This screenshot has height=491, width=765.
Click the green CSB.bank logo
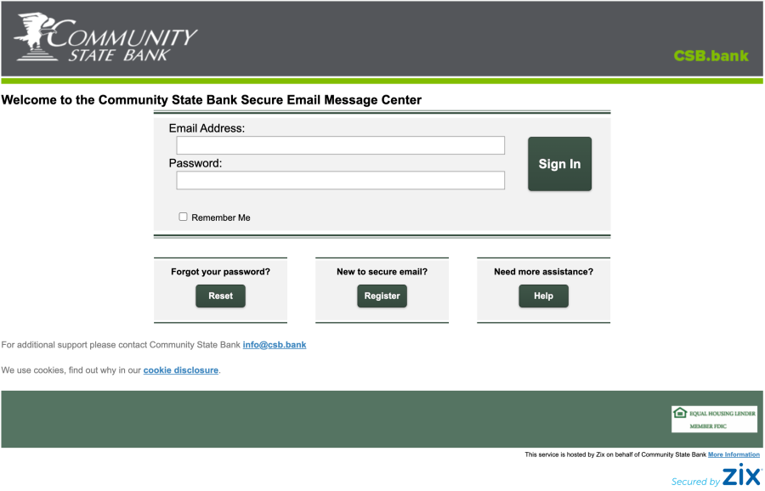[711, 56]
